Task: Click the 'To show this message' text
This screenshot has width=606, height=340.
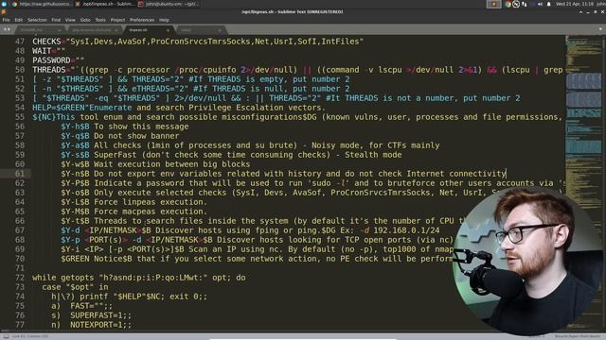Action: pyautogui.click(x=141, y=127)
